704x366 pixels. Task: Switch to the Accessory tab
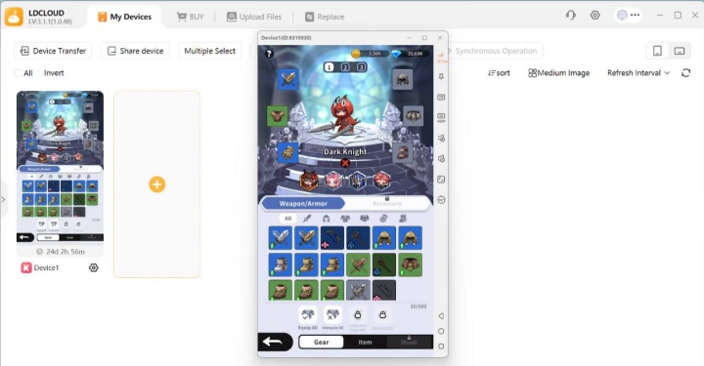point(387,203)
